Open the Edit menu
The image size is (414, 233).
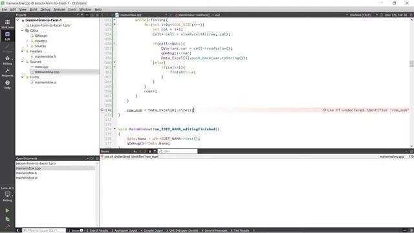tap(13, 10)
